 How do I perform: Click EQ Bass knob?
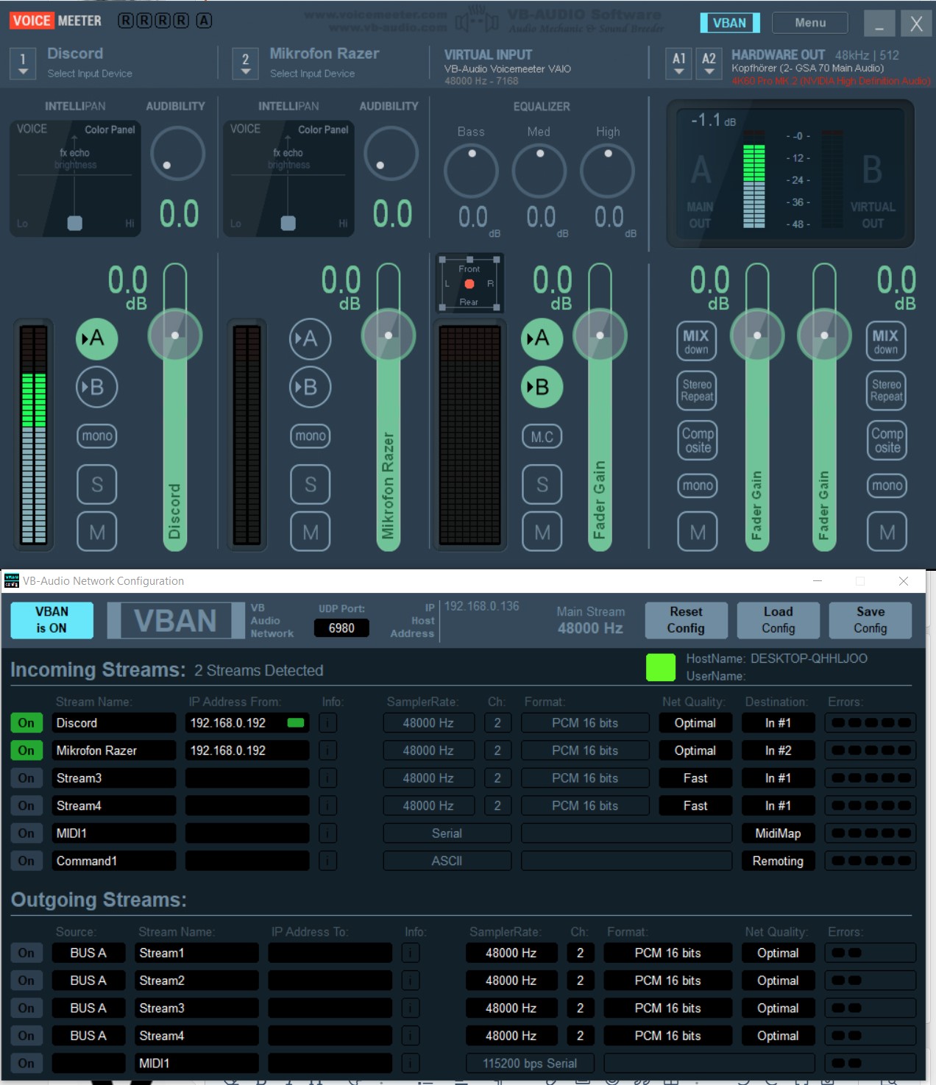pyautogui.click(x=472, y=171)
